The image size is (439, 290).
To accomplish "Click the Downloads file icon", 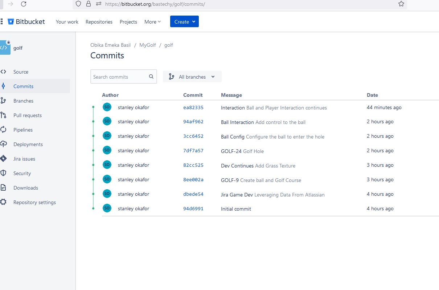I will (x=3, y=188).
